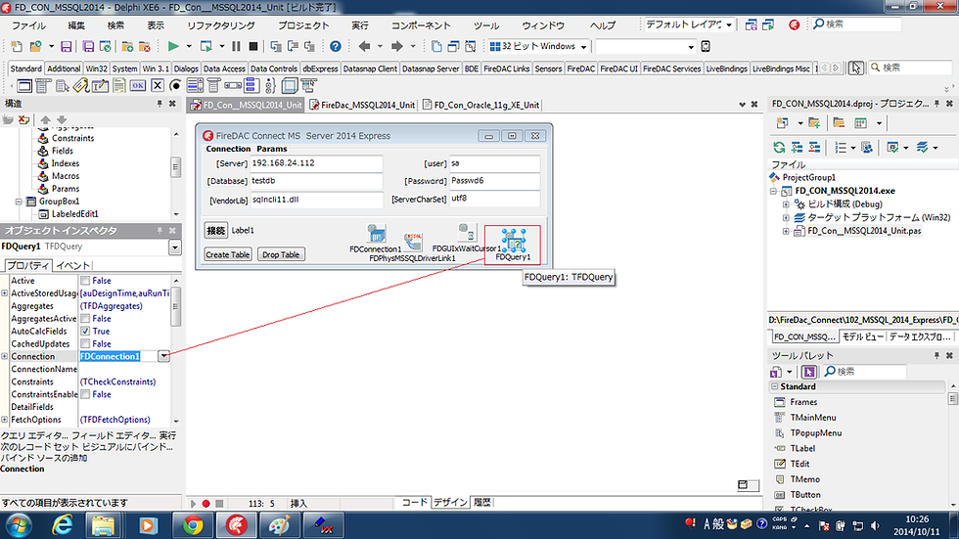Expand the ActiveStoredUsage property node
Viewport: 959px width, 539px height.
coord(4,293)
